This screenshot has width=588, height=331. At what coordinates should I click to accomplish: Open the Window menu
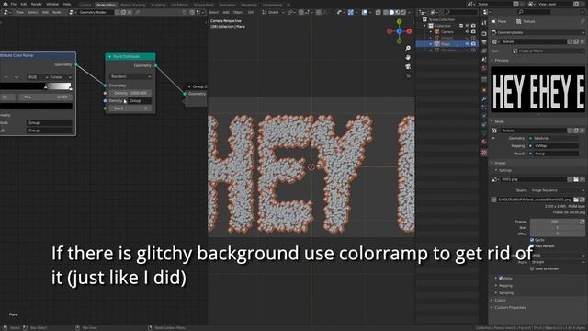point(52,4)
